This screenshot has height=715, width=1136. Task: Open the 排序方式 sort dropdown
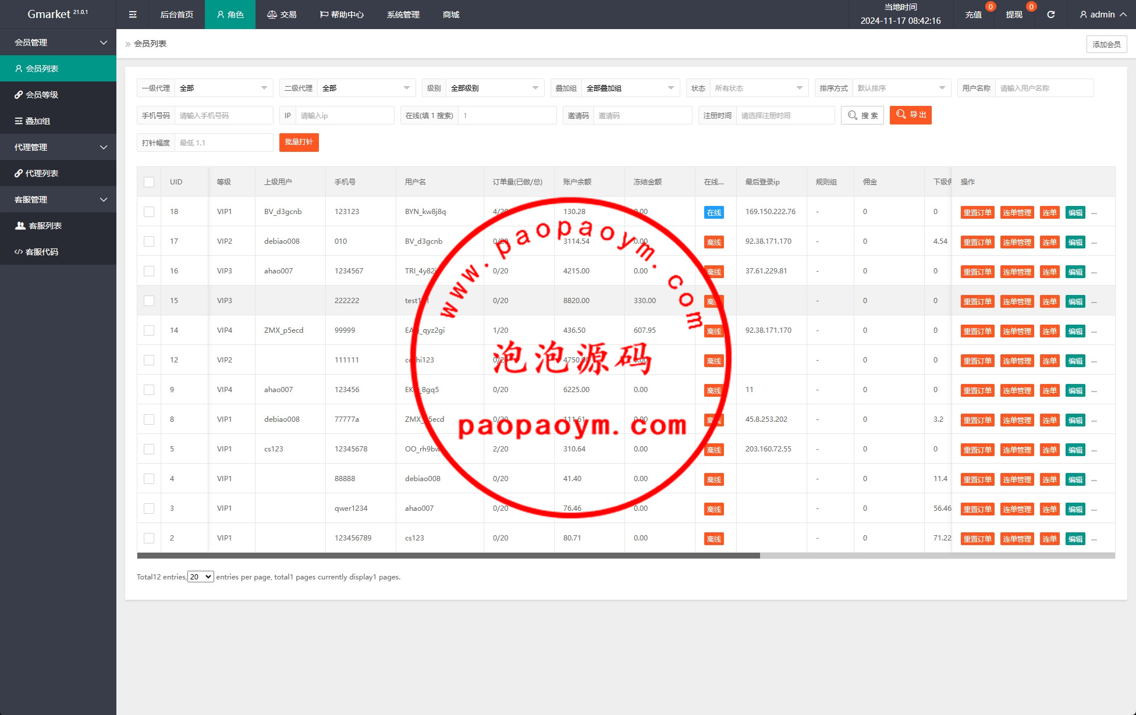[x=901, y=88]
